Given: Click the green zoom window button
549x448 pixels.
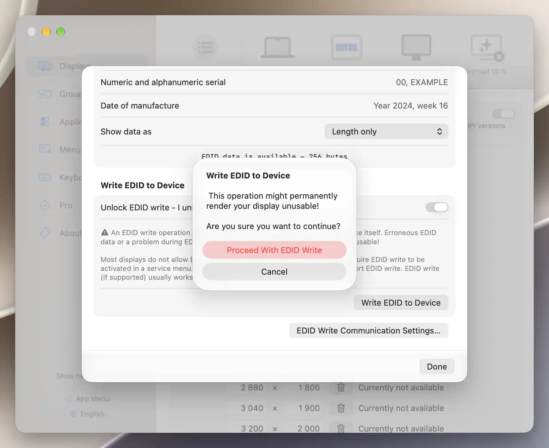Looking at the screenshot, I should coord(61,32).
